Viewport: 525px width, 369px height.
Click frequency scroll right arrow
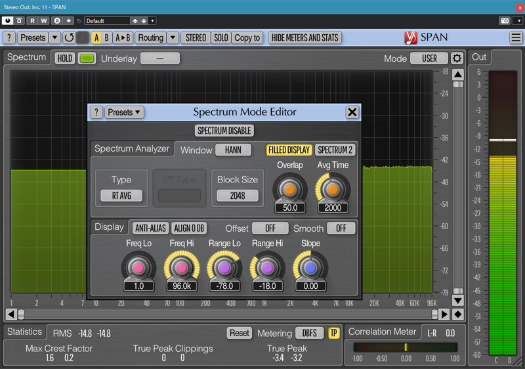[444, 315]
